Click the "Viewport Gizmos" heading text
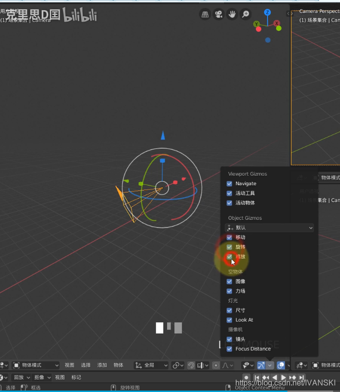The image size is (340, 392). point(247,174)
